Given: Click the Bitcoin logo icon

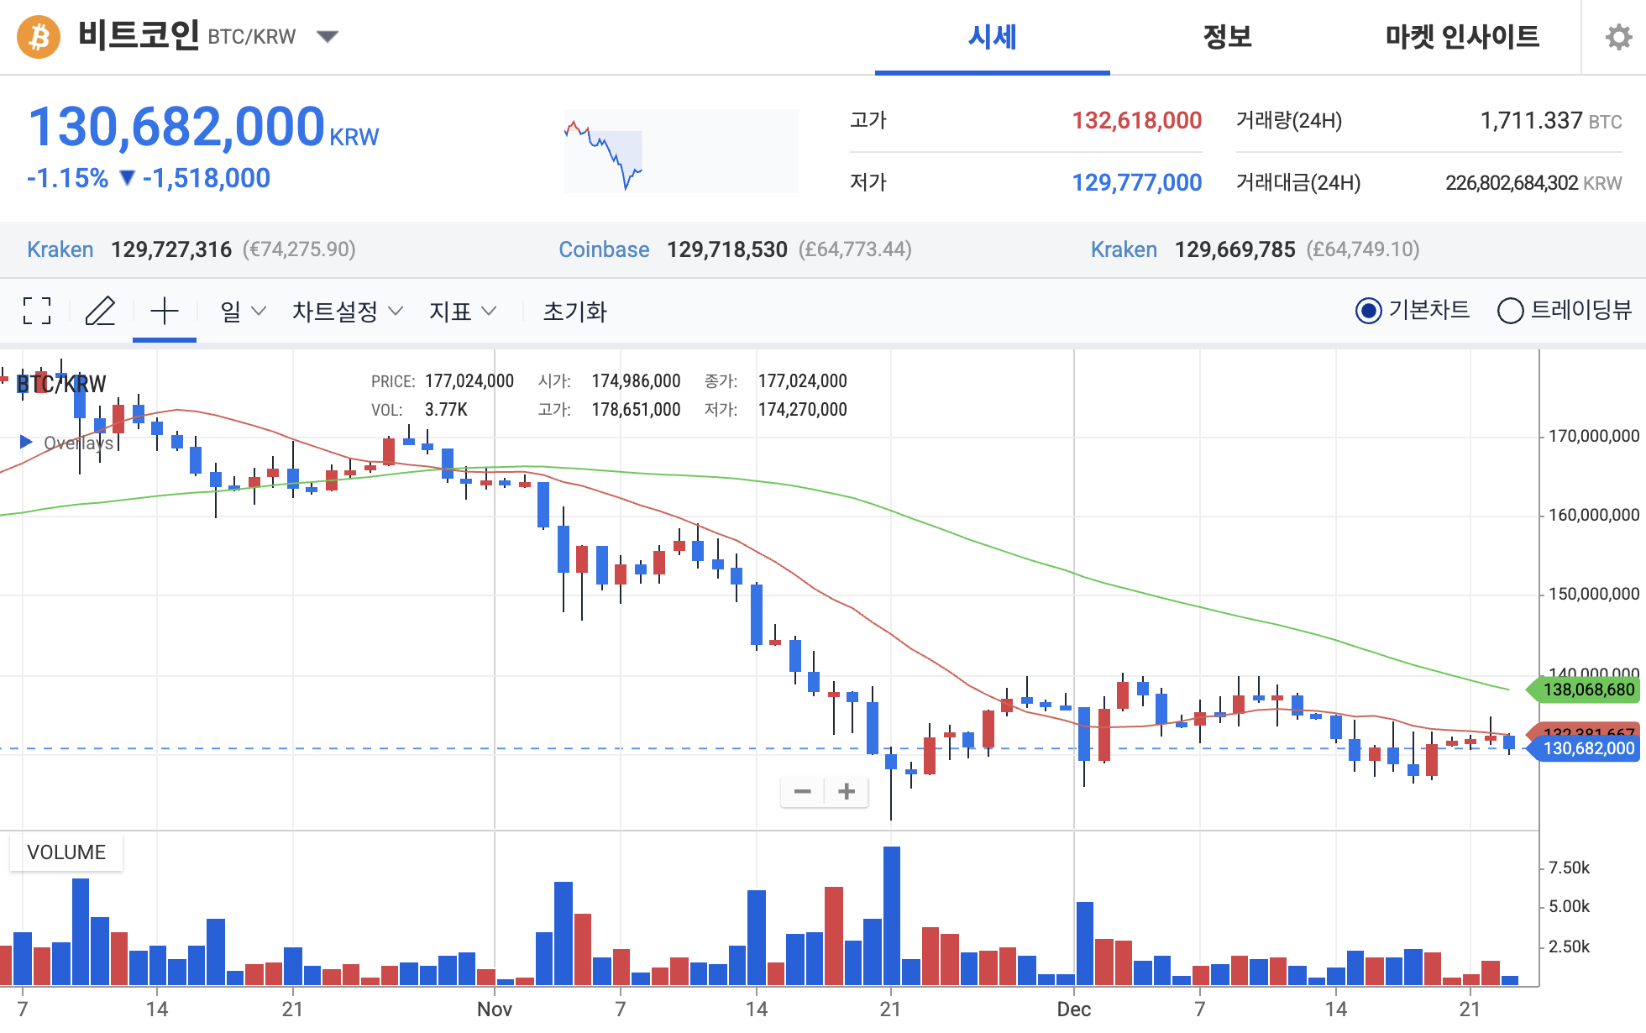Looking at the screenshot, I should [x=39, y=36].
